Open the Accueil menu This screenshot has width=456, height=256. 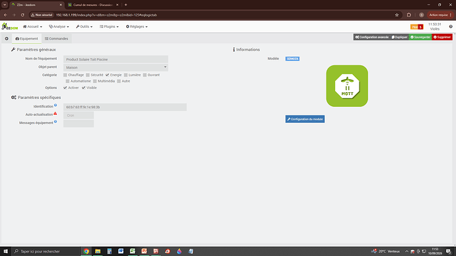(x=32, y=26)
